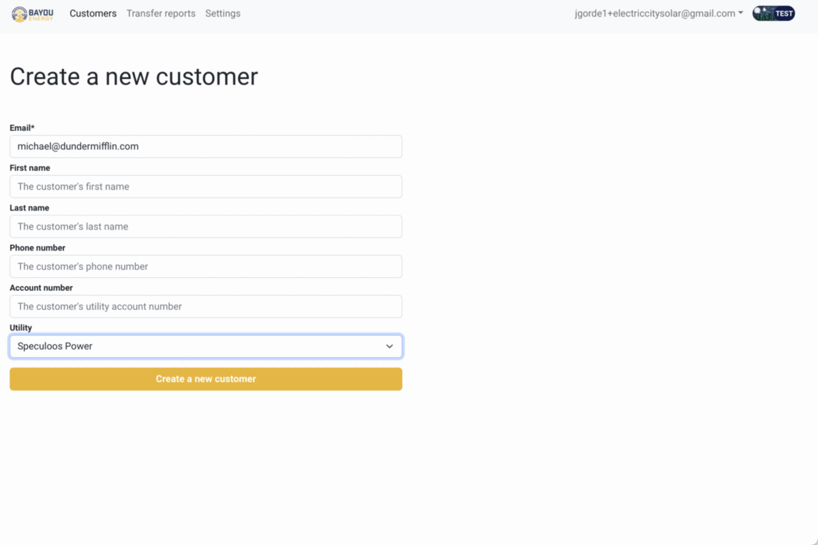The height and width of the screenshot is (545, 818).
Task: Focus the Email field containing michael@dundermifflin.com
Action: pos(205,146)
